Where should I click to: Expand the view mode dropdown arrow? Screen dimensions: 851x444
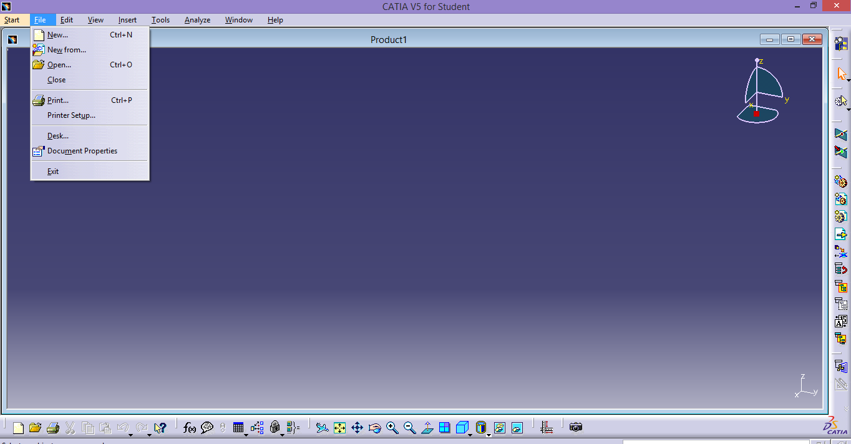coord(489,435)
